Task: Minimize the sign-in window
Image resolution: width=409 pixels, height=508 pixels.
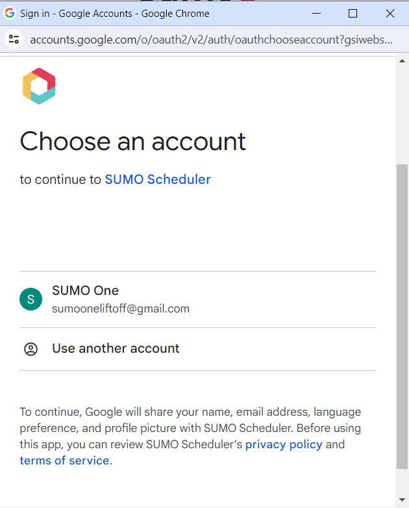Action: [316, 13]
